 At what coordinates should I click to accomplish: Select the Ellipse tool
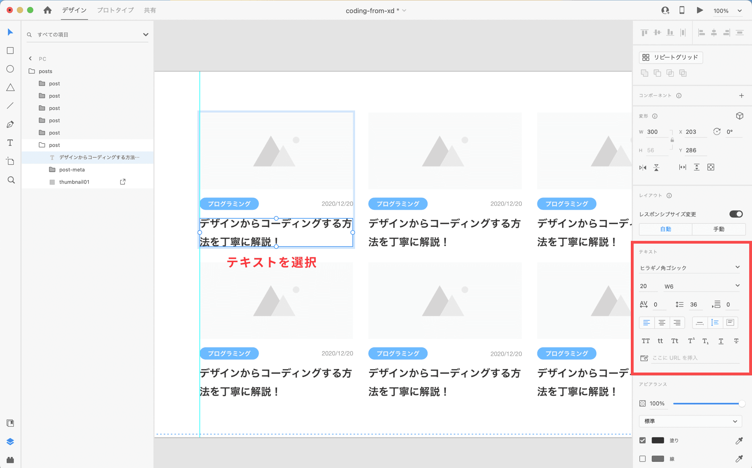(x=10, y=69)
